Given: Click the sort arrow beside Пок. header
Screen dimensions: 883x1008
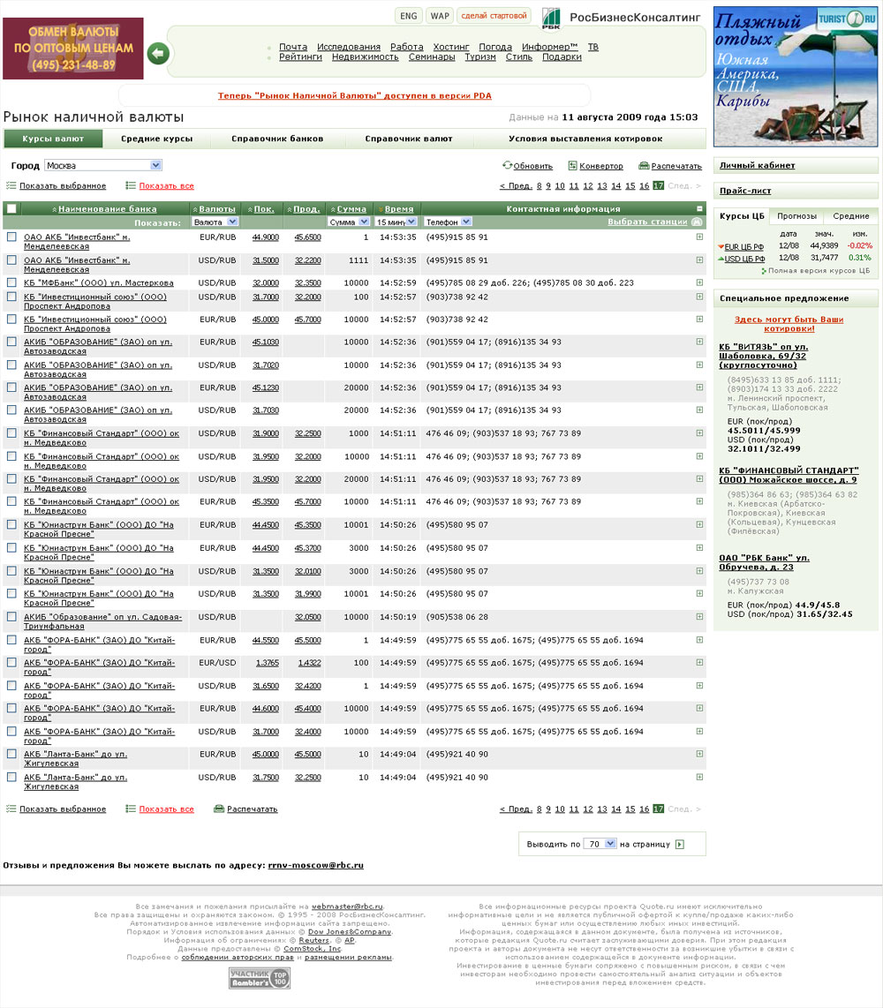Looking at the screenshot, I should 250,209.
